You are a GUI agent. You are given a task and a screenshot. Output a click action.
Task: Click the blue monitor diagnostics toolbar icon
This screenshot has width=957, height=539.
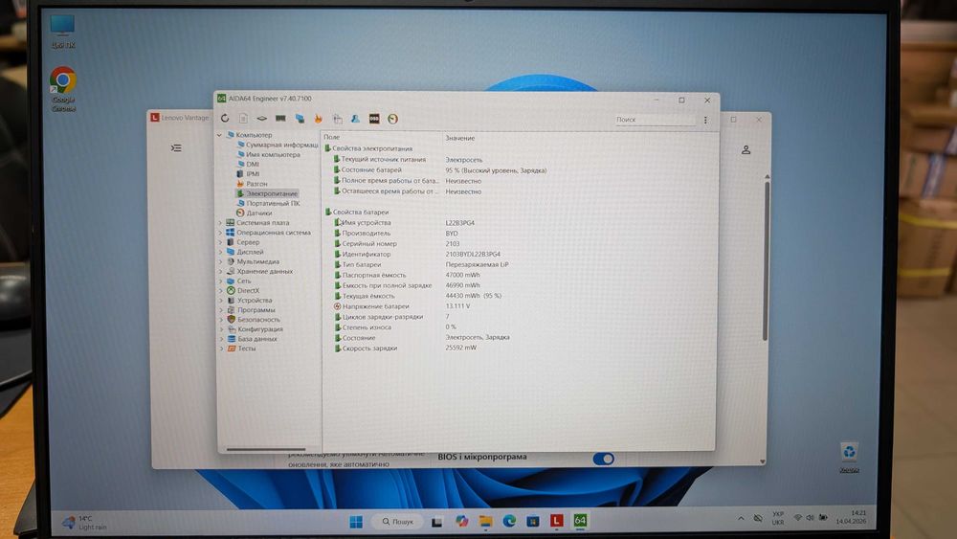(300, 119)
